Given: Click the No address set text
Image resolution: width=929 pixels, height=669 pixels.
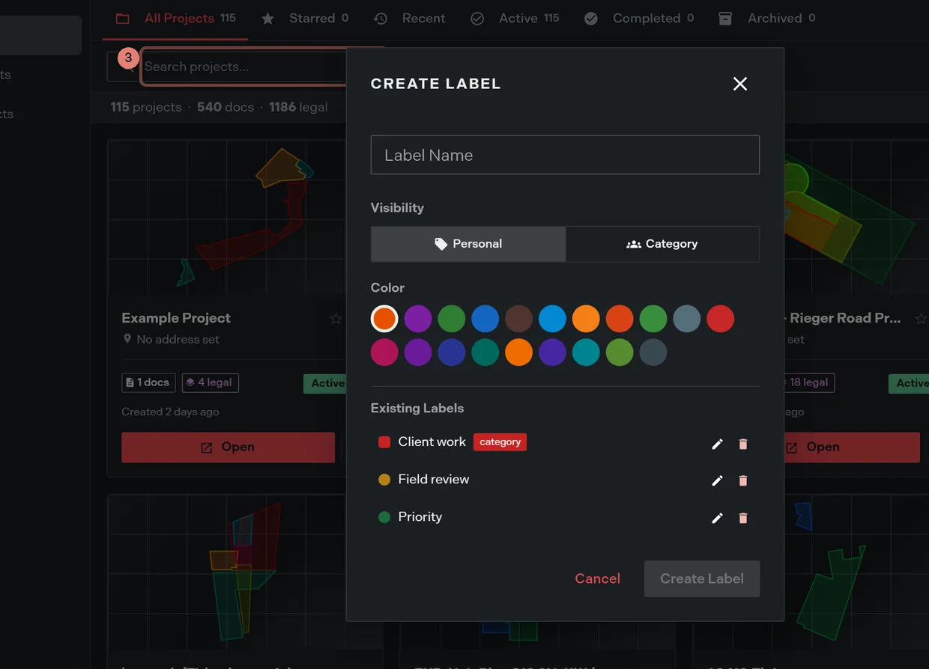Looking at the screenshot, I should 178,340.
